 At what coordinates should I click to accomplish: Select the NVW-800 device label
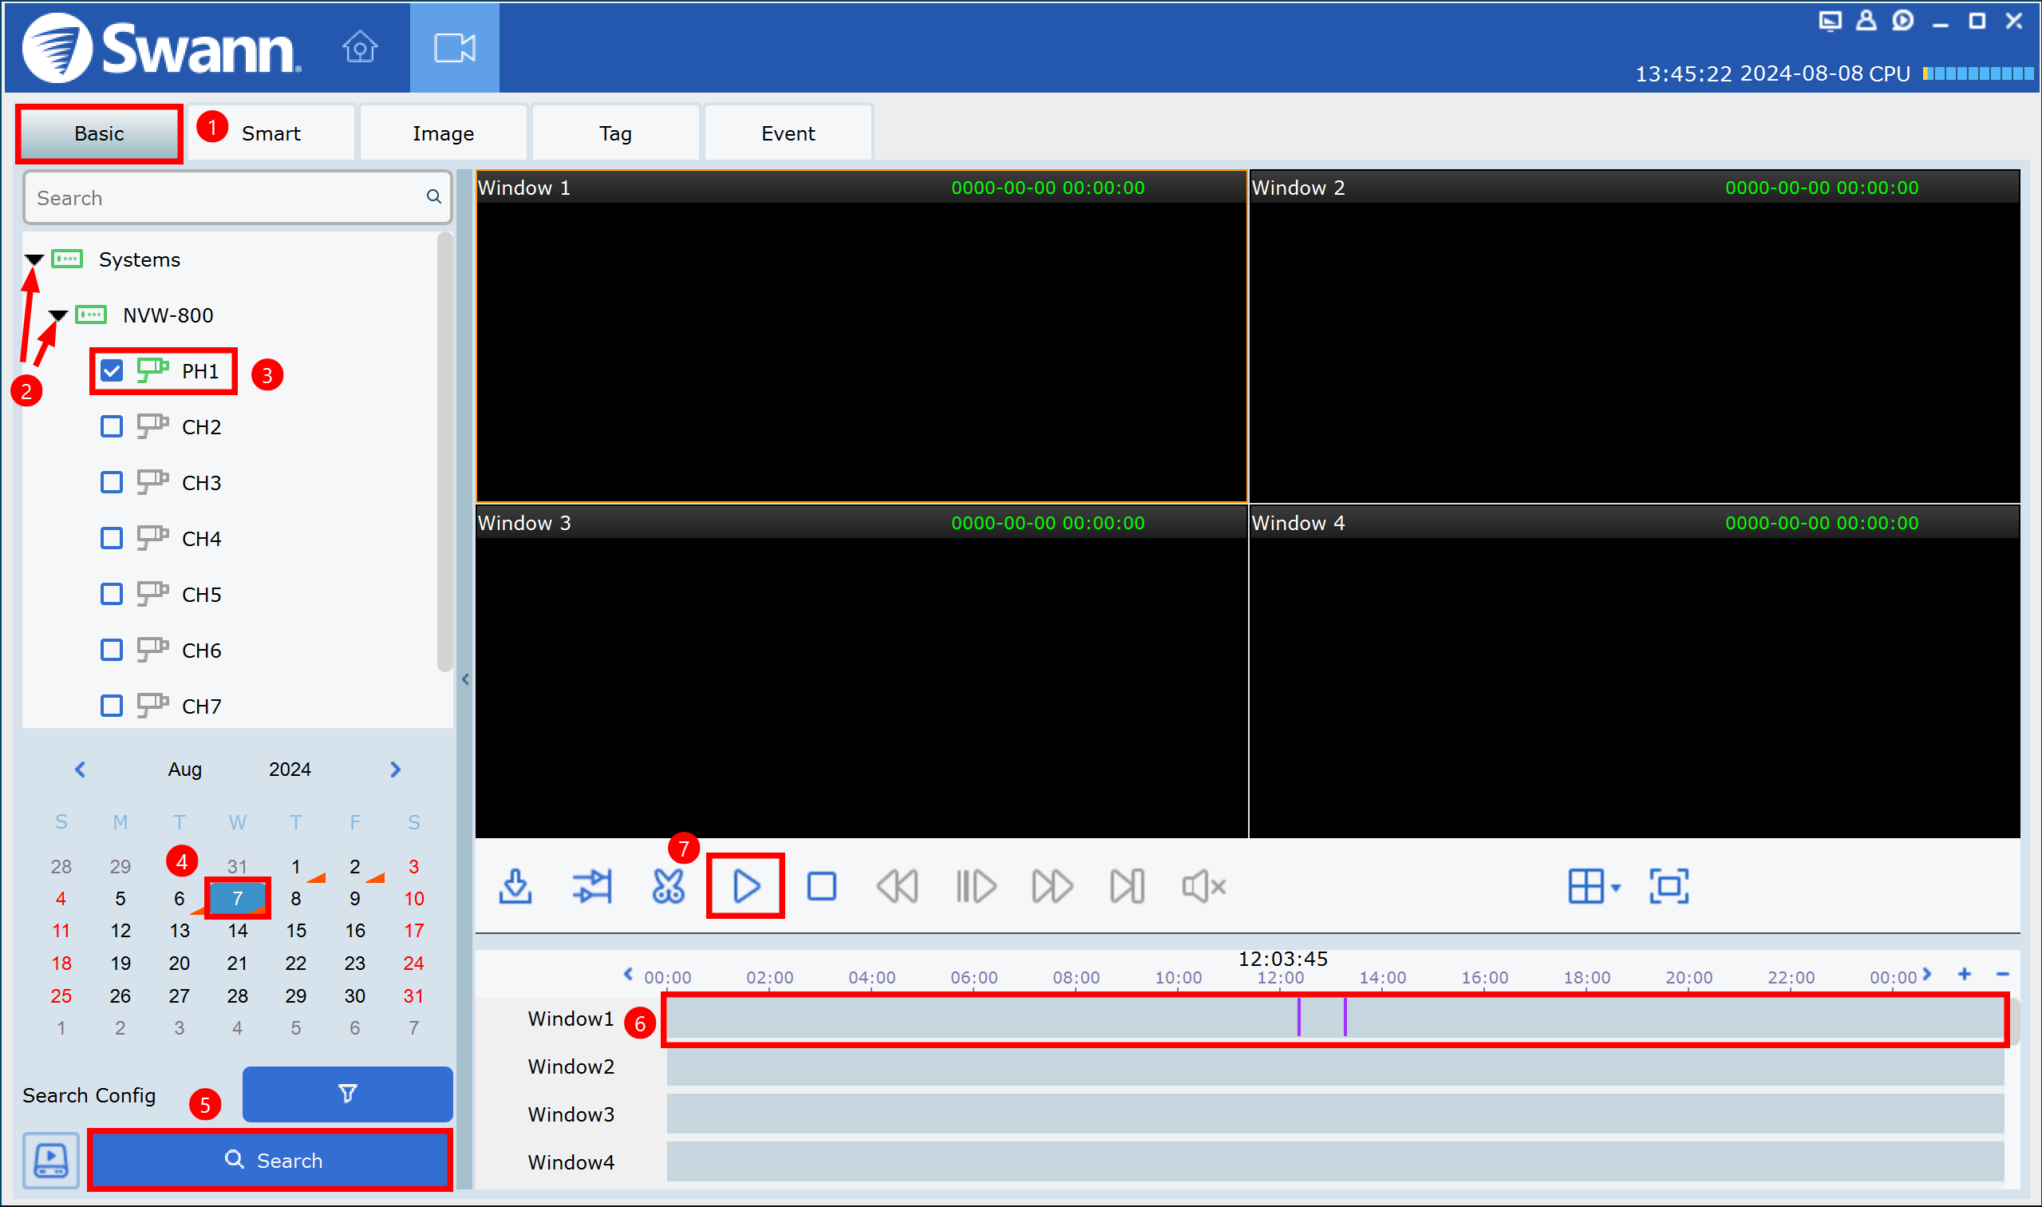[168, 315]
